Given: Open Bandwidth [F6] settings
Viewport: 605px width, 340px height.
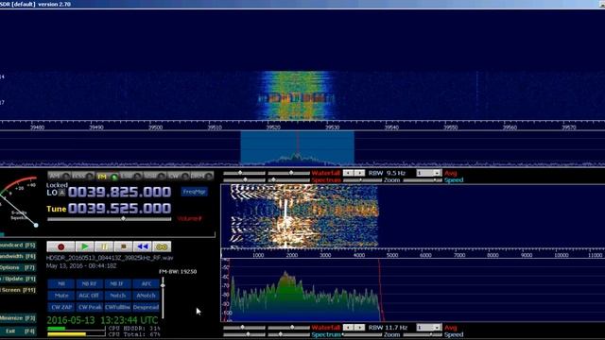Looking at the screenshot, I should (x=17, y=256).
